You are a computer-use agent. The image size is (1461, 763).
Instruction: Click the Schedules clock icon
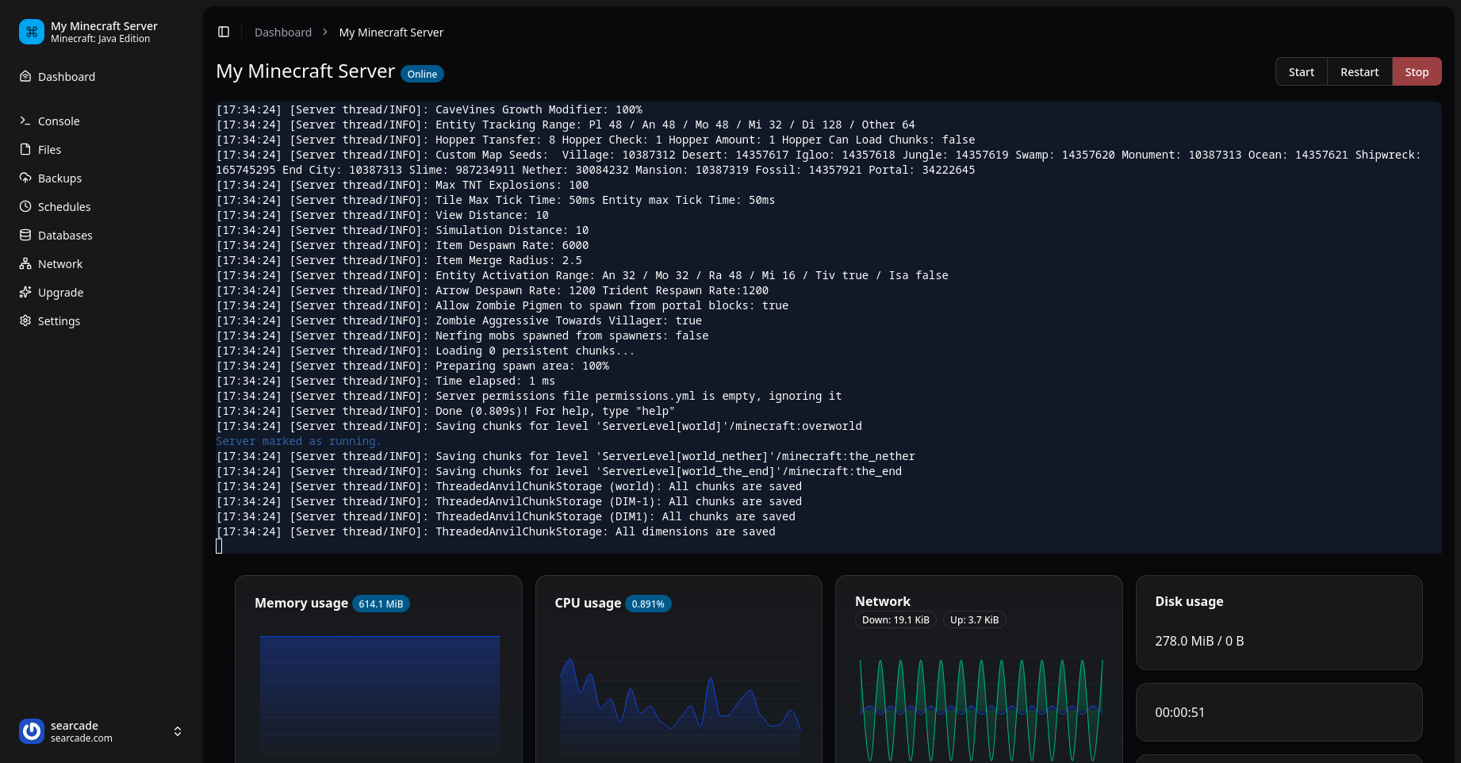25,206
